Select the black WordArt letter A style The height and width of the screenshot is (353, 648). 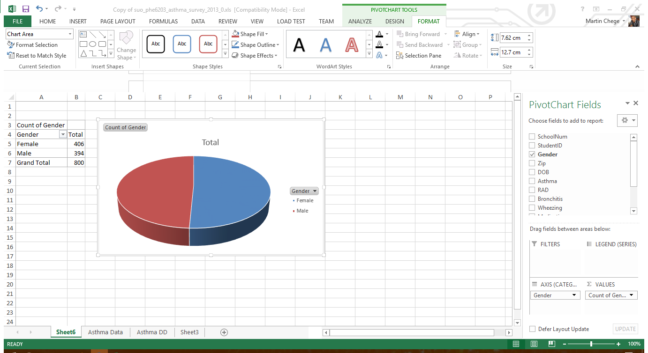(299, 45)
